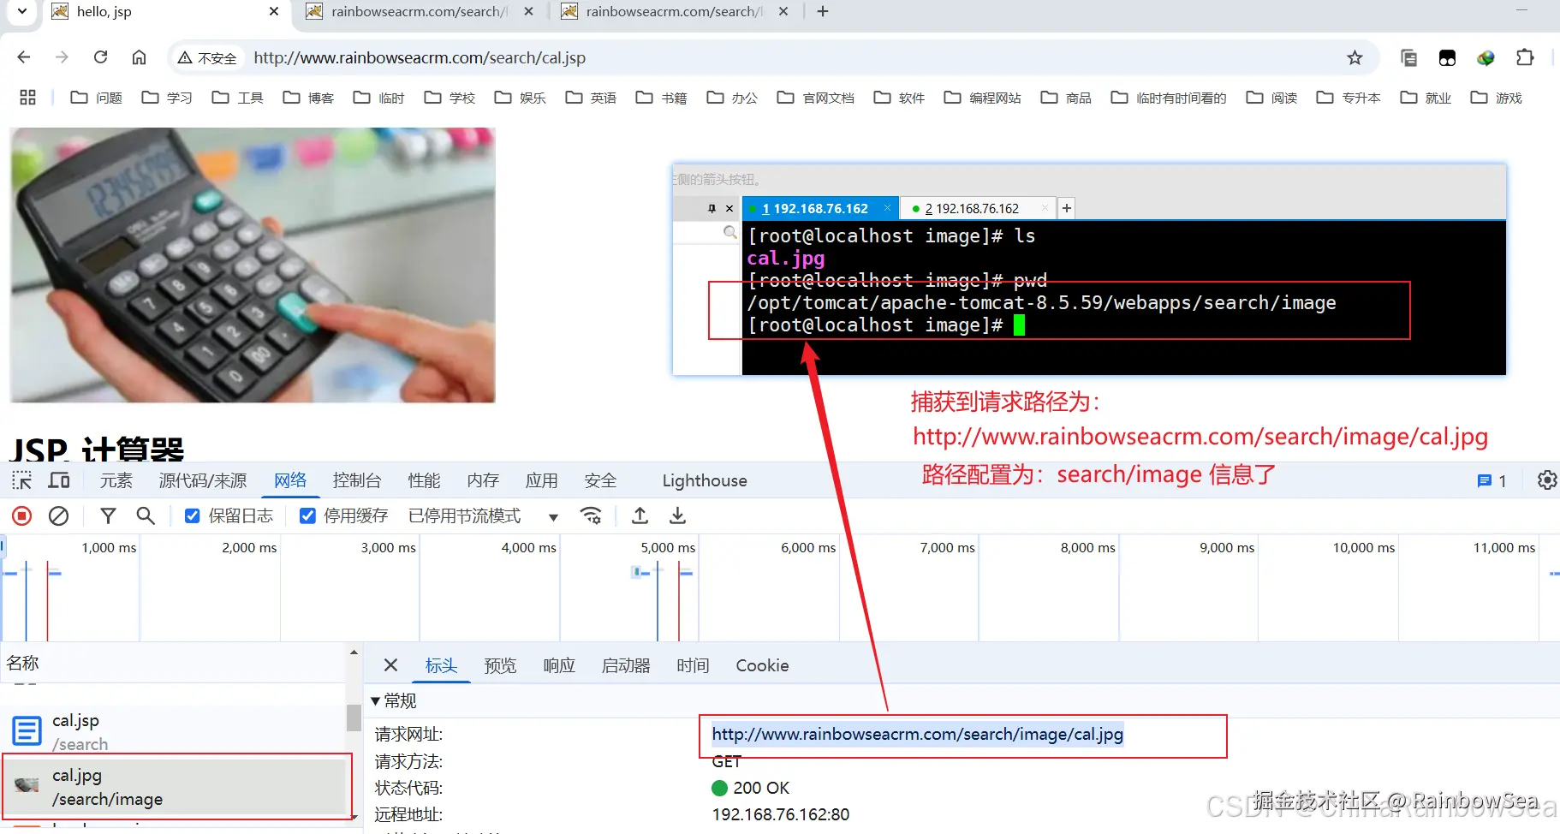Switch to the 元素 panel

pyautogui.click(x=116, y=480)
